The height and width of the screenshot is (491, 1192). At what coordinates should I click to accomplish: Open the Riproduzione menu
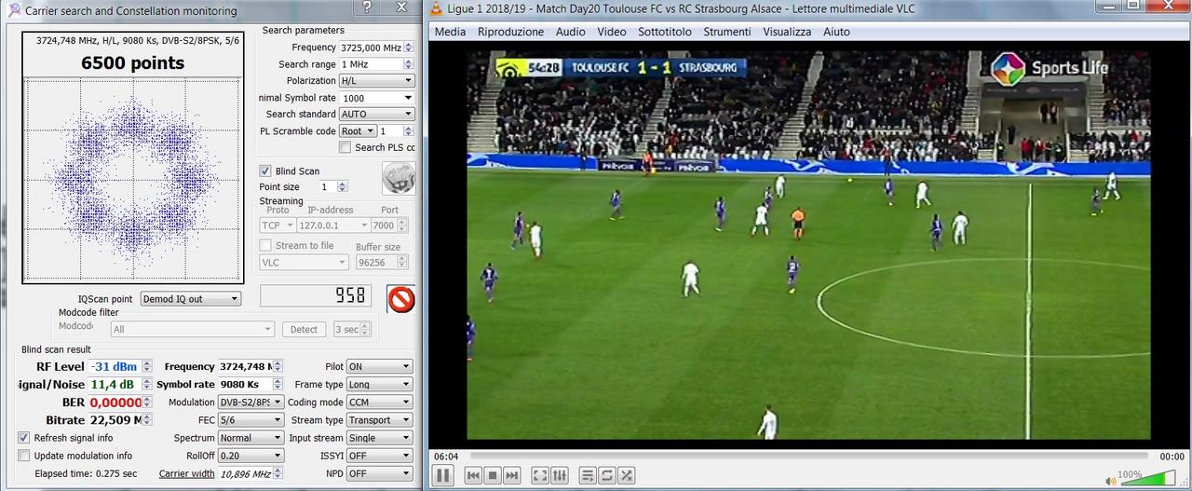click(x=510, y=32)
